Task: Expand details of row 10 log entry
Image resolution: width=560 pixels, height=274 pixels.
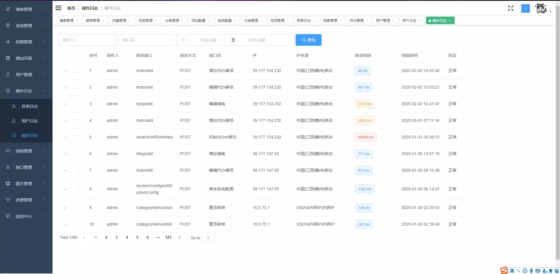Action: 66,224
